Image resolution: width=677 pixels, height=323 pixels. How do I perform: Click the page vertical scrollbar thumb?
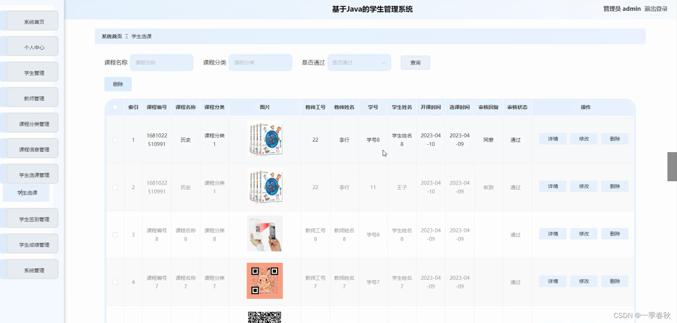click(672, 167)
